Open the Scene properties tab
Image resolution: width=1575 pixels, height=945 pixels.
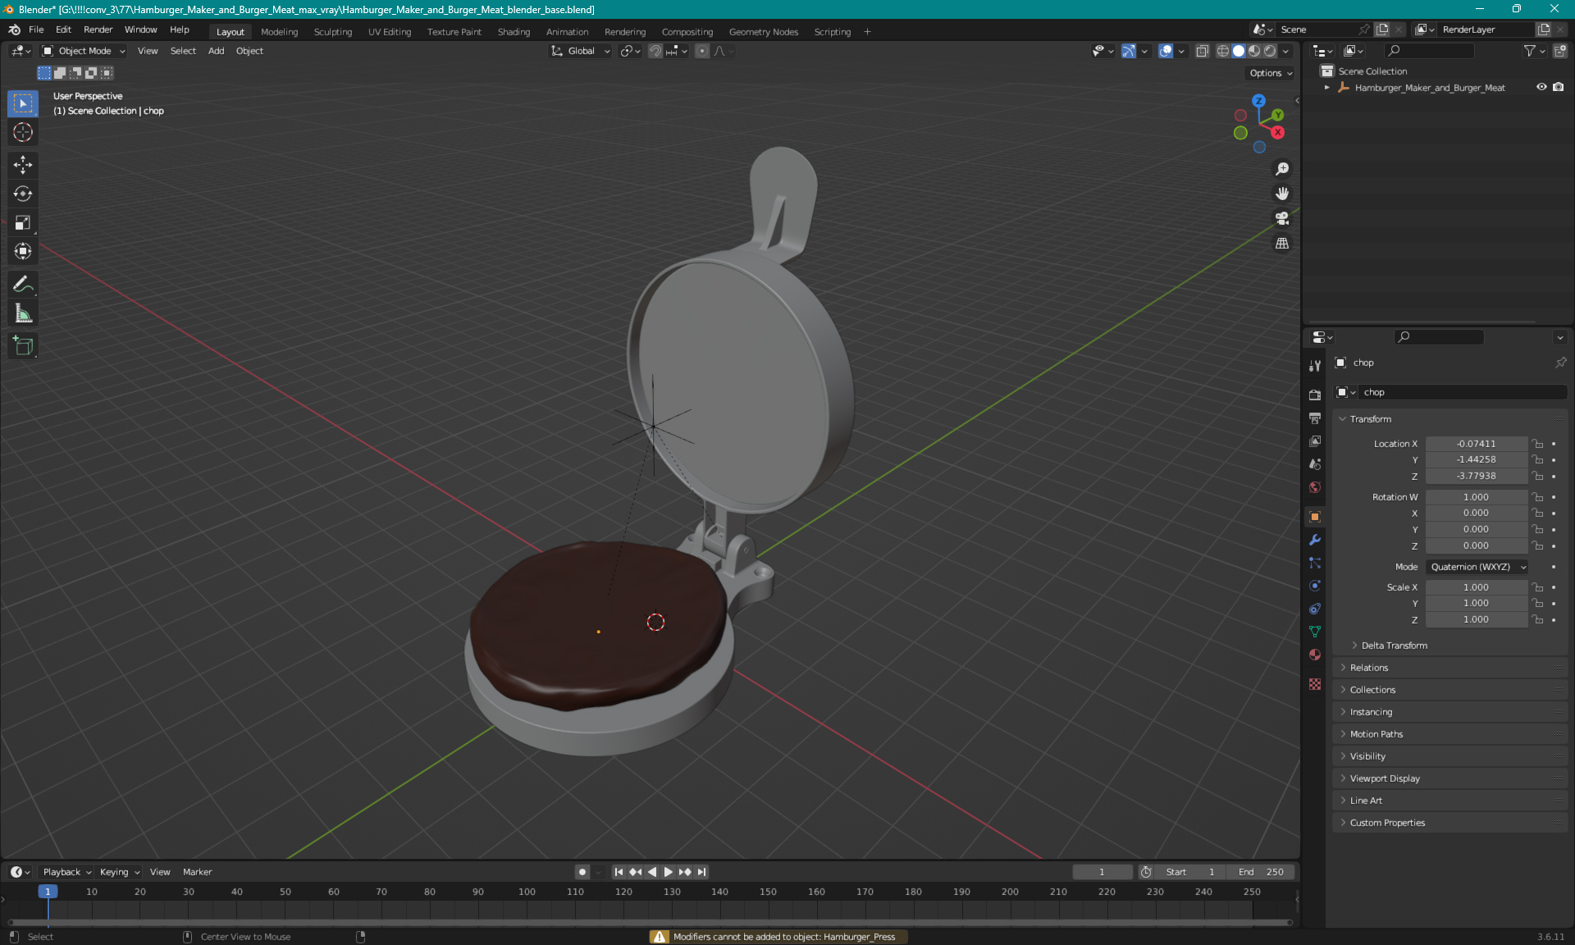pyautogui.click(x=1315, y=463)
